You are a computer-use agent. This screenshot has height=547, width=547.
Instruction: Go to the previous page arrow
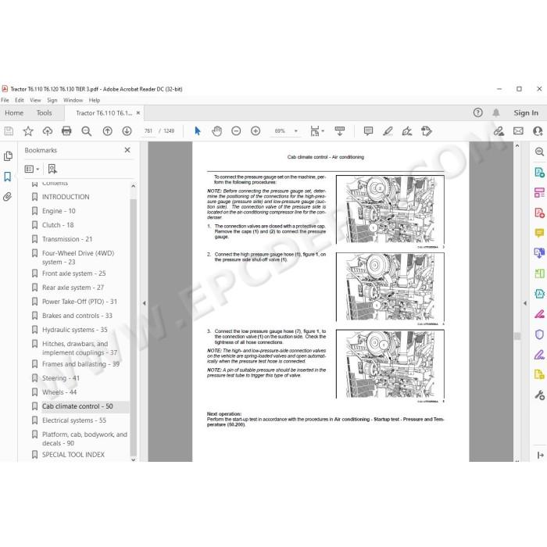click(x=108, y=131)
